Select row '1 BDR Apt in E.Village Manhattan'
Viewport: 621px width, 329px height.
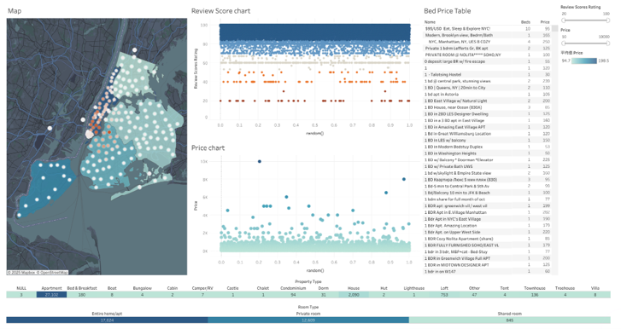click(x=487, y=212)
